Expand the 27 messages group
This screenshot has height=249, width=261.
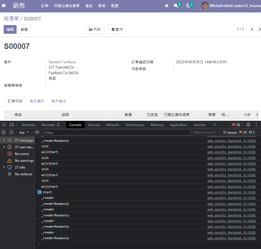tap(4, 140)
